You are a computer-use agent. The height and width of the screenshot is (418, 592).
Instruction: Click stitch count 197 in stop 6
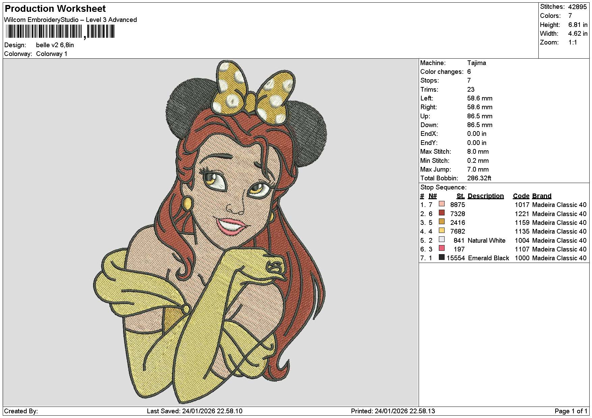[459, 249]
